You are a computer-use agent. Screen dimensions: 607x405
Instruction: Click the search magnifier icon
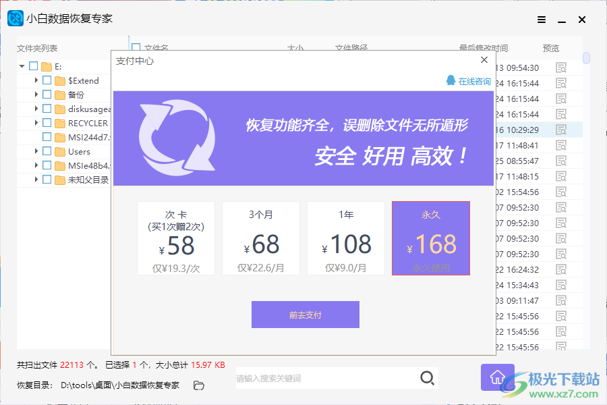tap(427, 378)
